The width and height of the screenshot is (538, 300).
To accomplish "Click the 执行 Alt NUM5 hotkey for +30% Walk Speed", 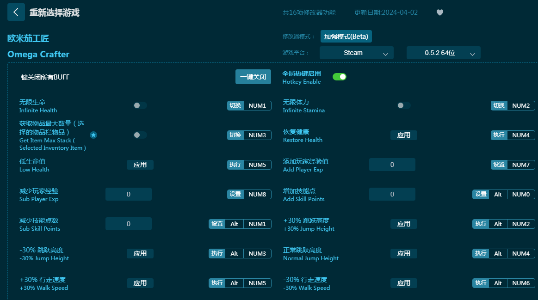I will pos(240,283).
